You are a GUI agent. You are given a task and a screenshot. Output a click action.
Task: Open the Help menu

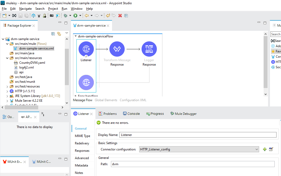89,9
